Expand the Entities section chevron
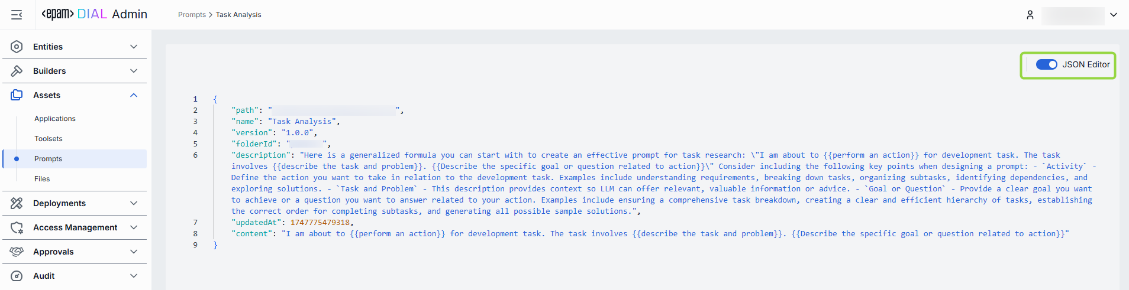This screenshot has width=1129, height=290. [x=134, y=47]
